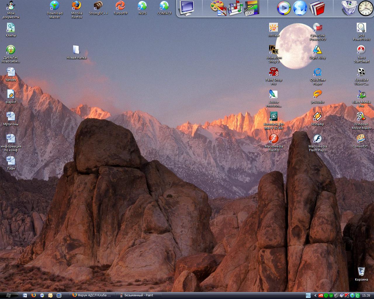This screenshot has width=374, height=299.
Task: Launch Mozilla Firefox from the desktop
Action: pos(77,6)
